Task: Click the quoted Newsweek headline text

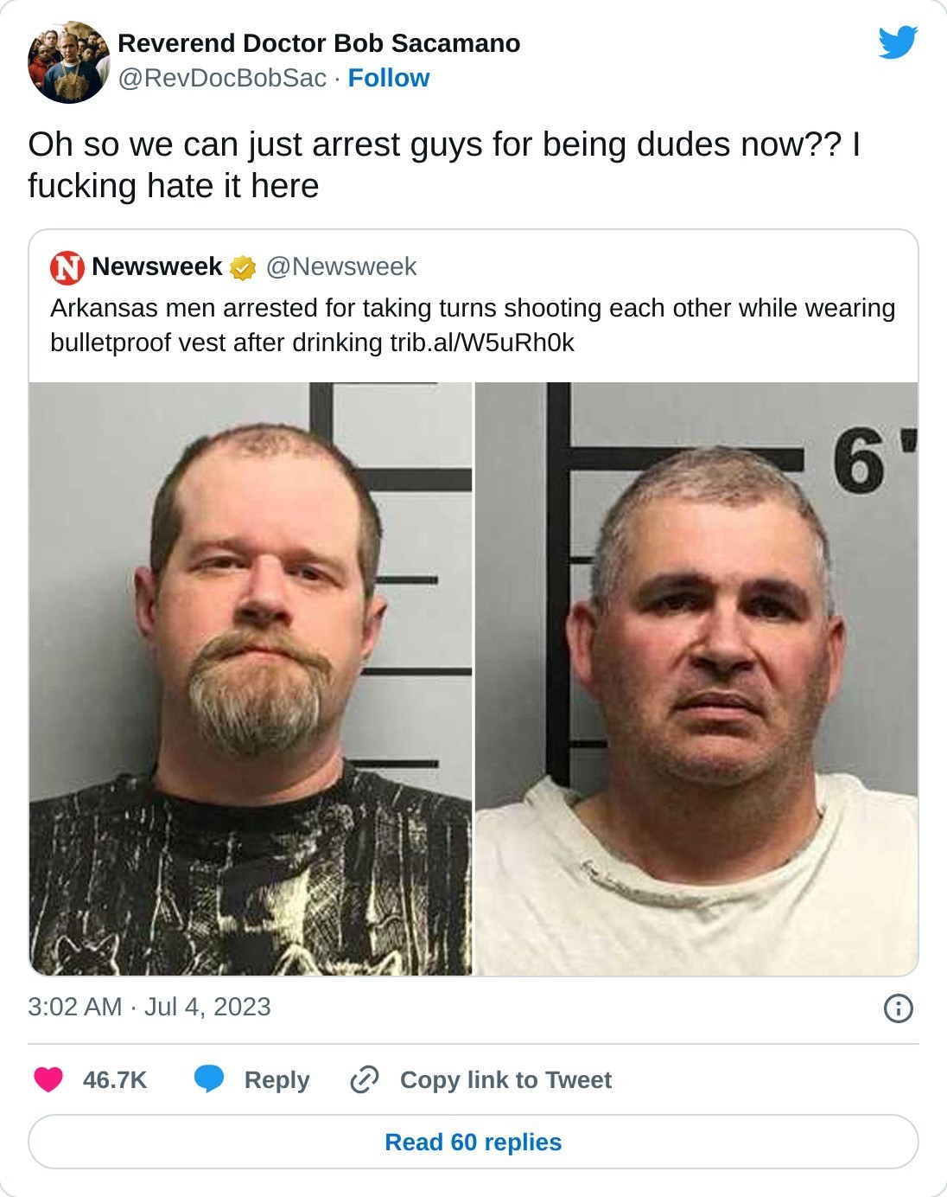Action: 473,325
